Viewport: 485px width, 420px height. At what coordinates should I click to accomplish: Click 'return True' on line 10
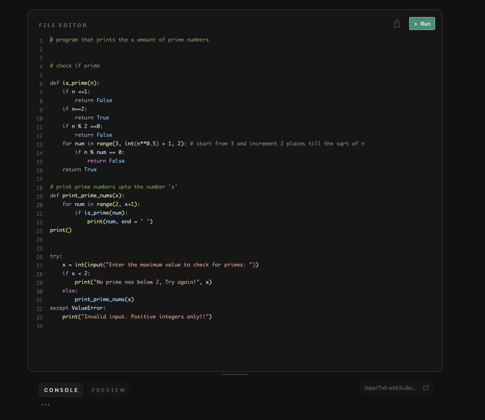tap(92, 118)
